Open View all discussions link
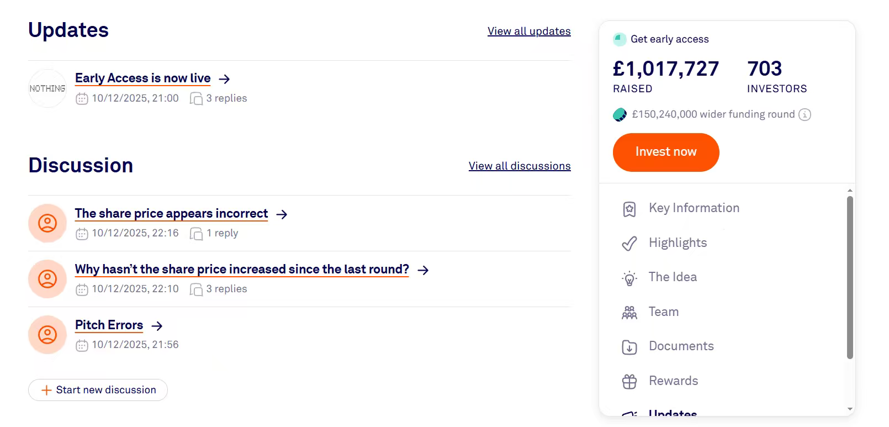 click(520, 166)
